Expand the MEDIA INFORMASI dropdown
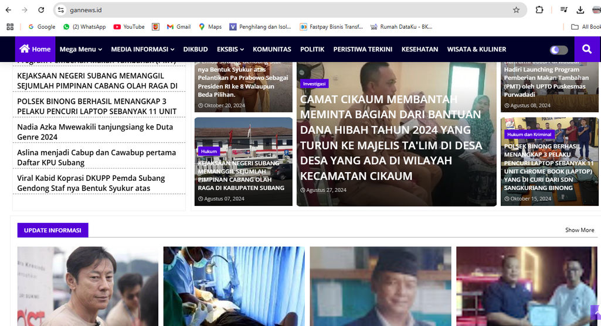 coord(142,49)
